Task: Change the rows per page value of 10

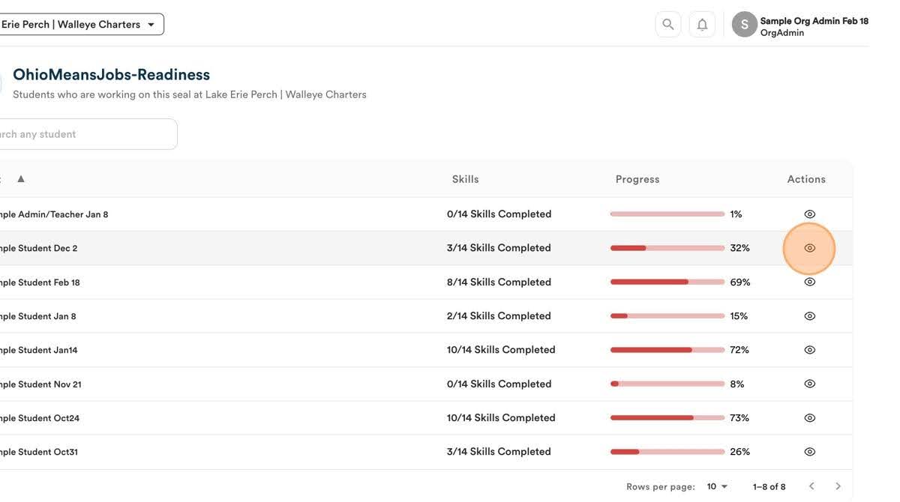Action: click(x=717, y=487)
